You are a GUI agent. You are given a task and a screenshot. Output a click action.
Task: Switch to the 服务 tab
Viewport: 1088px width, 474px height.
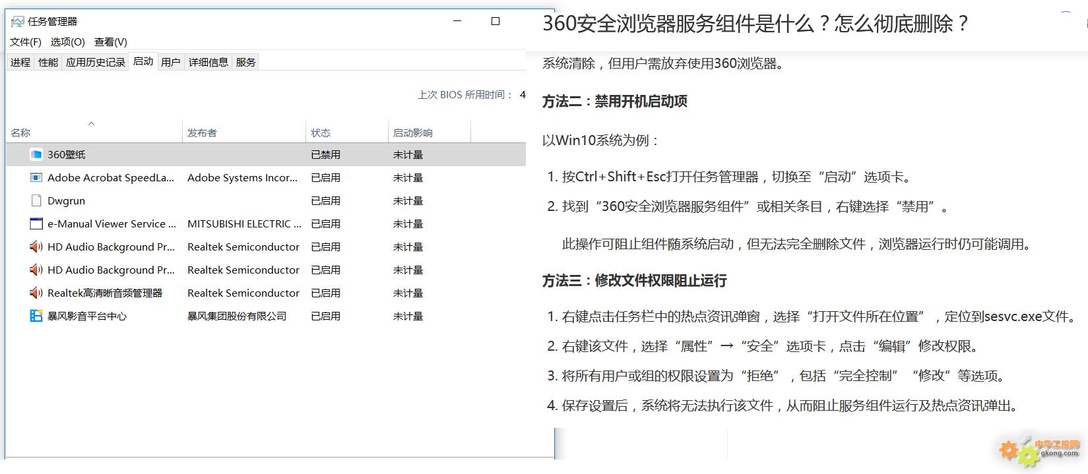[245, 63]
